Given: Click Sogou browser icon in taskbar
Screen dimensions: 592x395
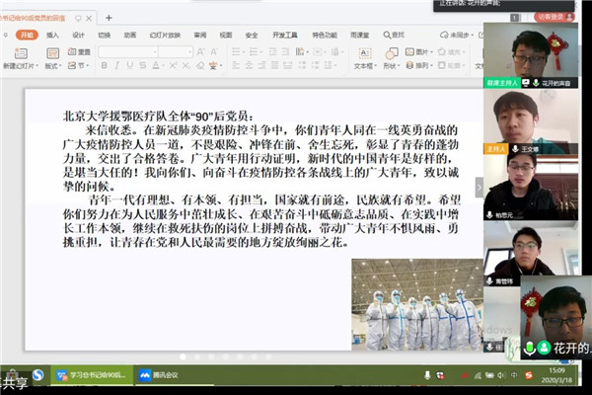Looking at the screenshot, I should pyautogui.click(x=37, y=375).
